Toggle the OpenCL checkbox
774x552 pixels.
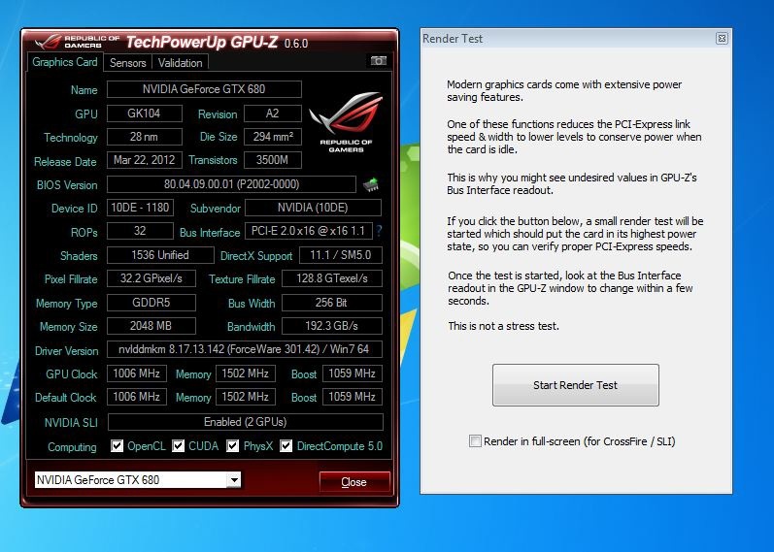pyautogui.click(x=117, y=446)
